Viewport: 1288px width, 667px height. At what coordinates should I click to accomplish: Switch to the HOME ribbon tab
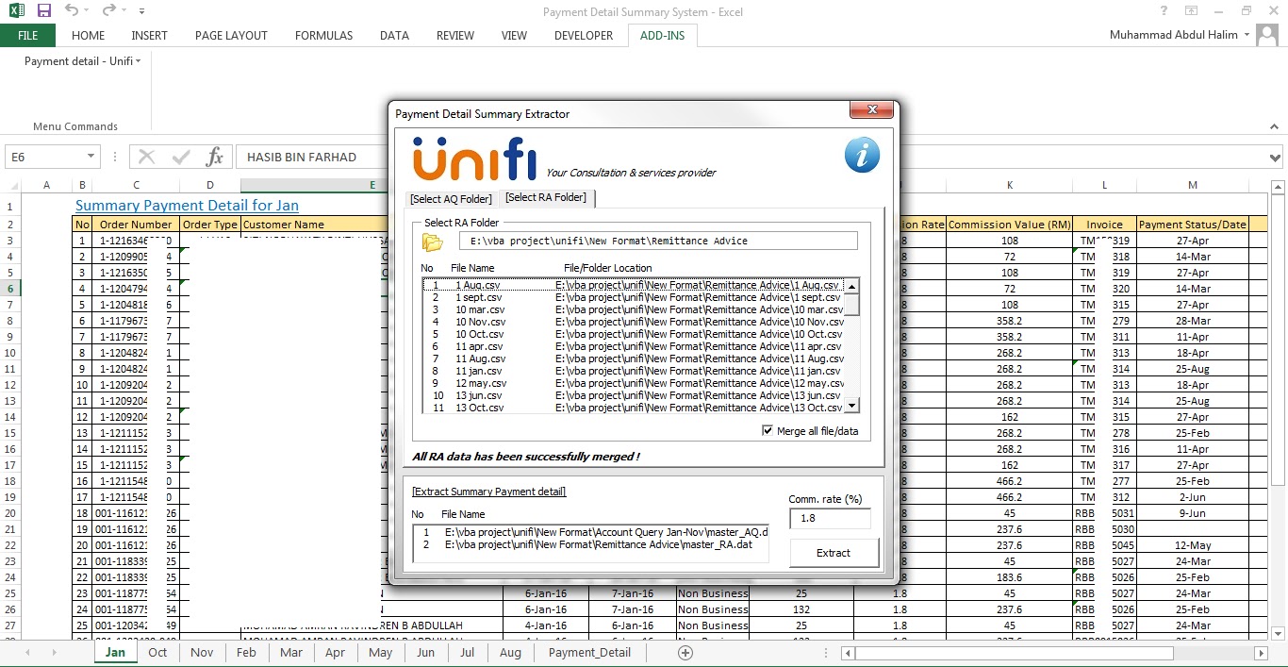[x=89, y=35]
